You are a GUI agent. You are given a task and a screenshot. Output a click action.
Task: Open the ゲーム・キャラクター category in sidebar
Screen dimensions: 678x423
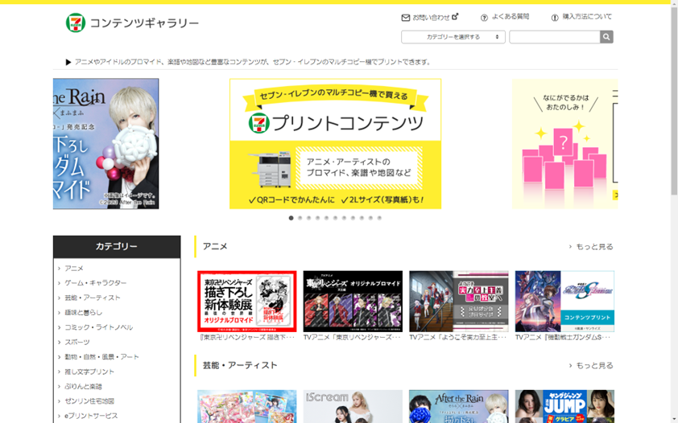95,283
